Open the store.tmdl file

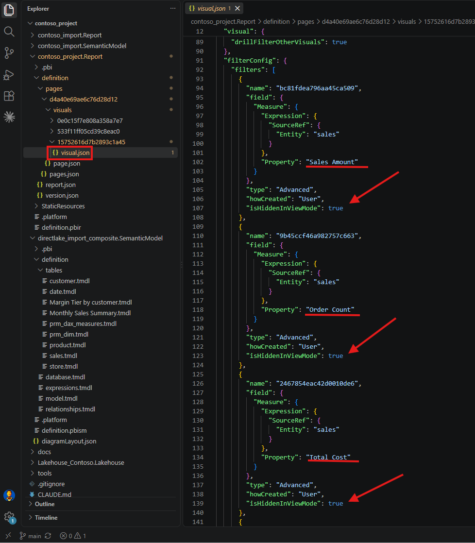(63, 366)
